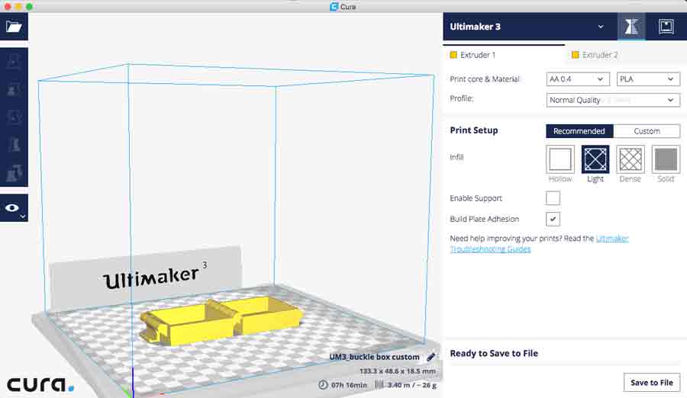Open the PLA material dropdown
This screenshot has height=398, width=687.
(647, 79)
